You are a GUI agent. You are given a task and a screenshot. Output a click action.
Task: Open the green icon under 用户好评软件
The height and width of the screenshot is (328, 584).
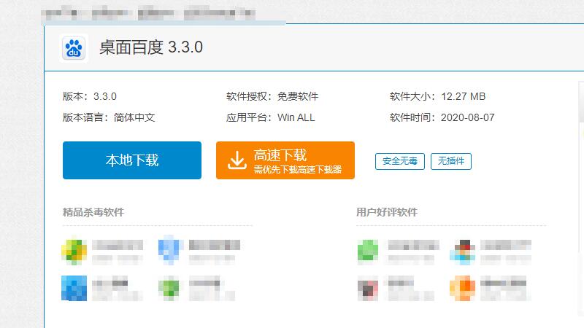click(369, 251)
